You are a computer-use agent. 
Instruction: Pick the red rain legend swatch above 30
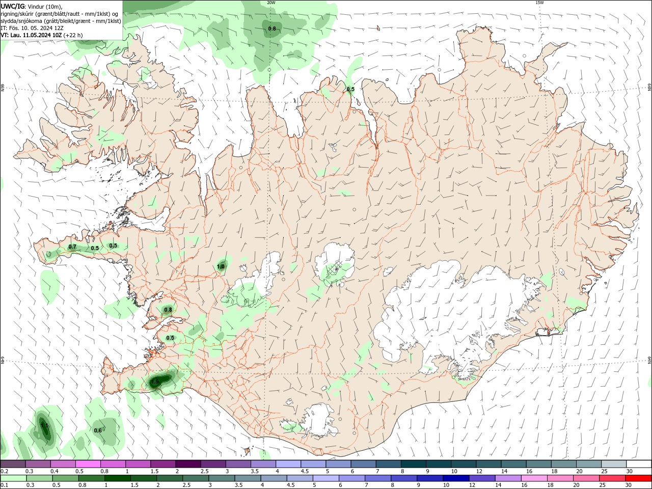(x=639, y=478)
